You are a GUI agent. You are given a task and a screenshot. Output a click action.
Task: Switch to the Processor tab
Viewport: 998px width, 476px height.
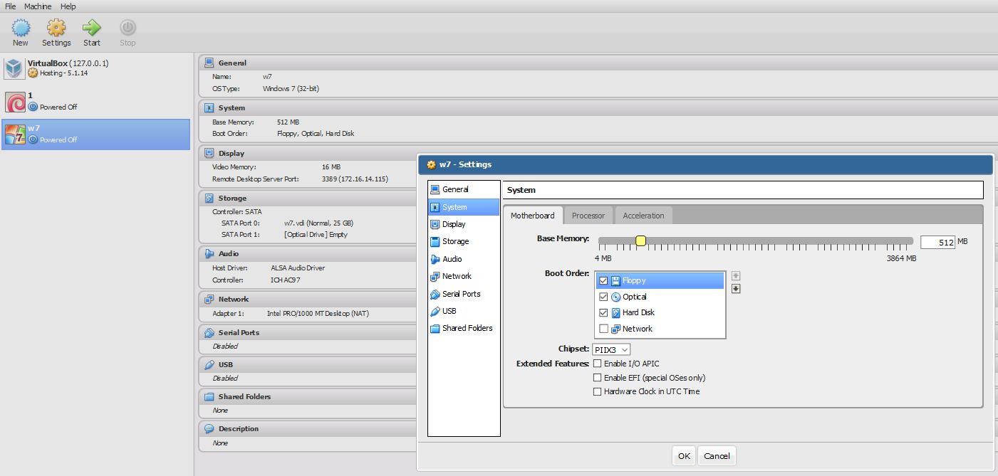tap(588, 216)
